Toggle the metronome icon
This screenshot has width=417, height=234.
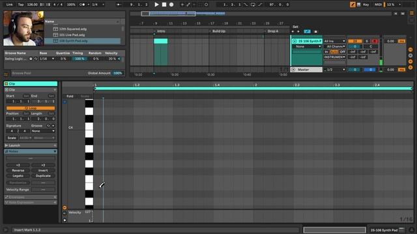click(82, 5)
